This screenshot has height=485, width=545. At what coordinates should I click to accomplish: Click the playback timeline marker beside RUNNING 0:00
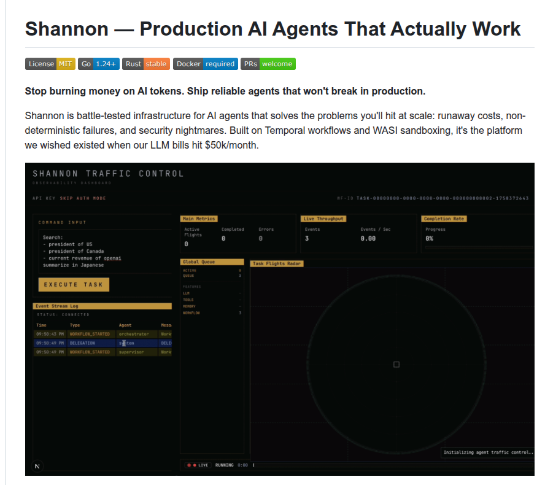click(253, 465)
